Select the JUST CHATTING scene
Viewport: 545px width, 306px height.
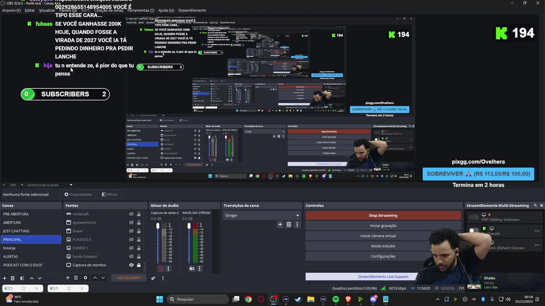[x=31, y=231]
